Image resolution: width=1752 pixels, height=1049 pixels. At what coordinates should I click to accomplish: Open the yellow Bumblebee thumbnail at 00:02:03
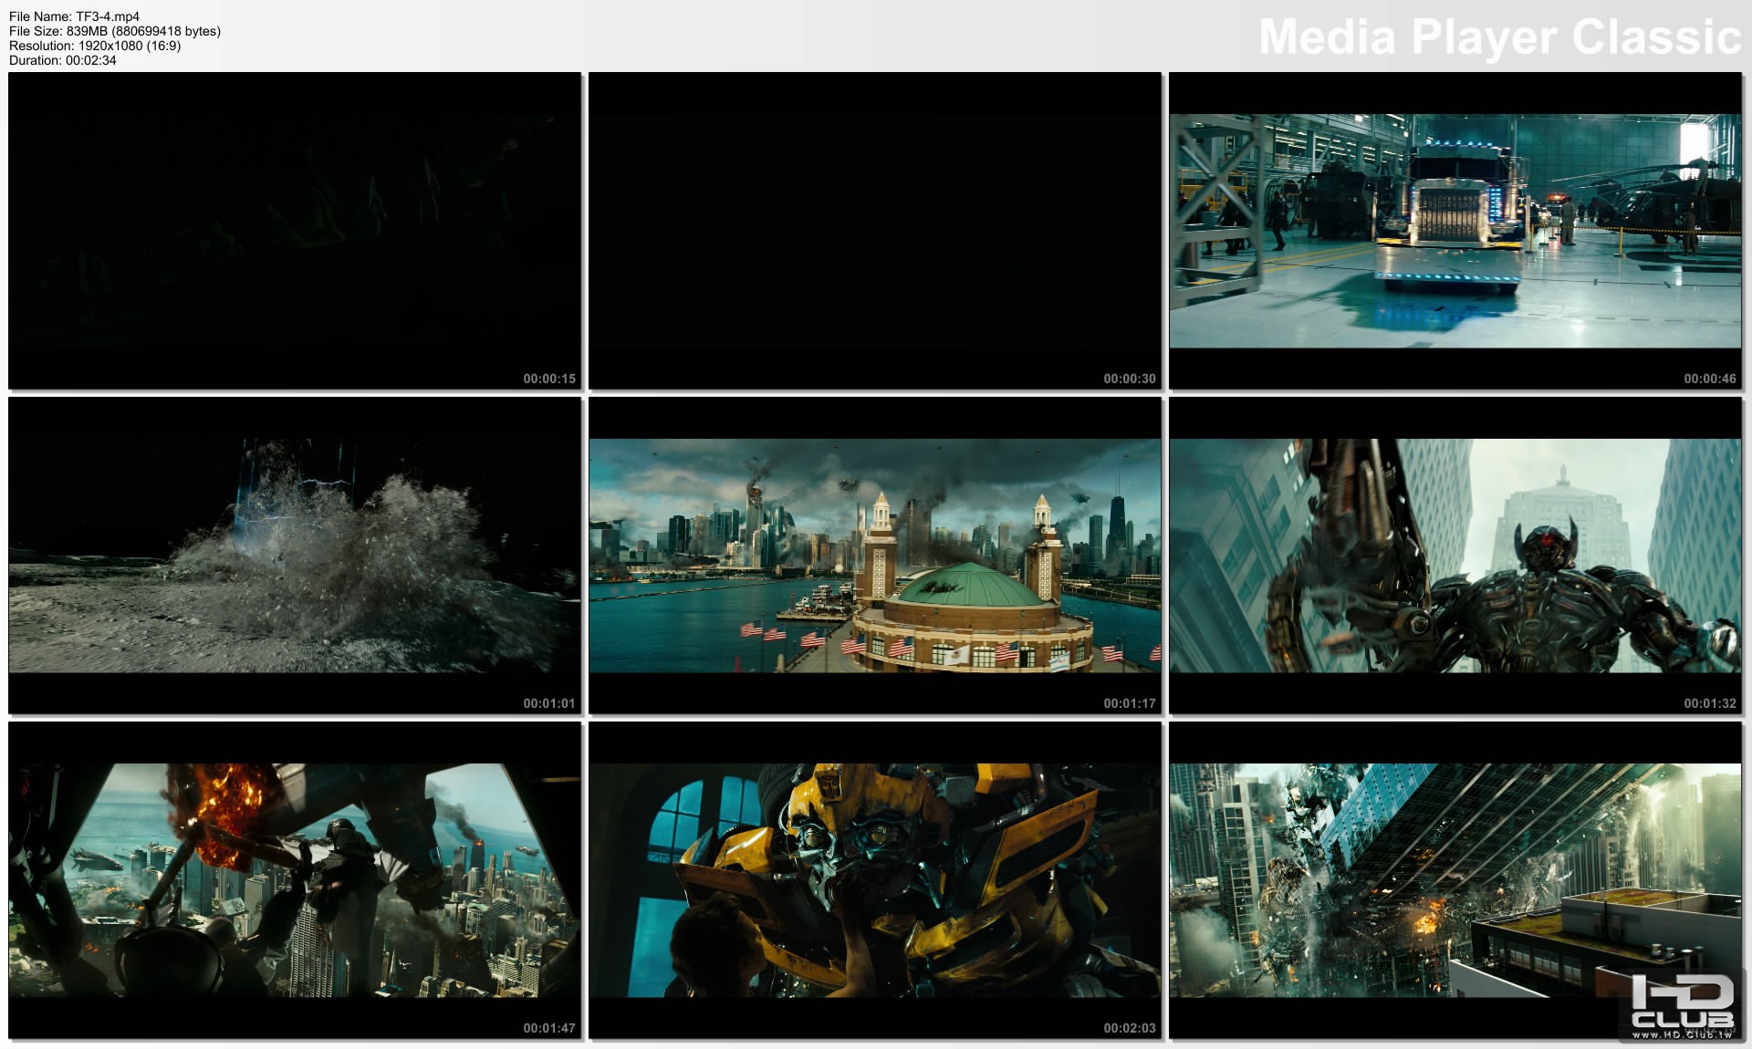[875, 880]
